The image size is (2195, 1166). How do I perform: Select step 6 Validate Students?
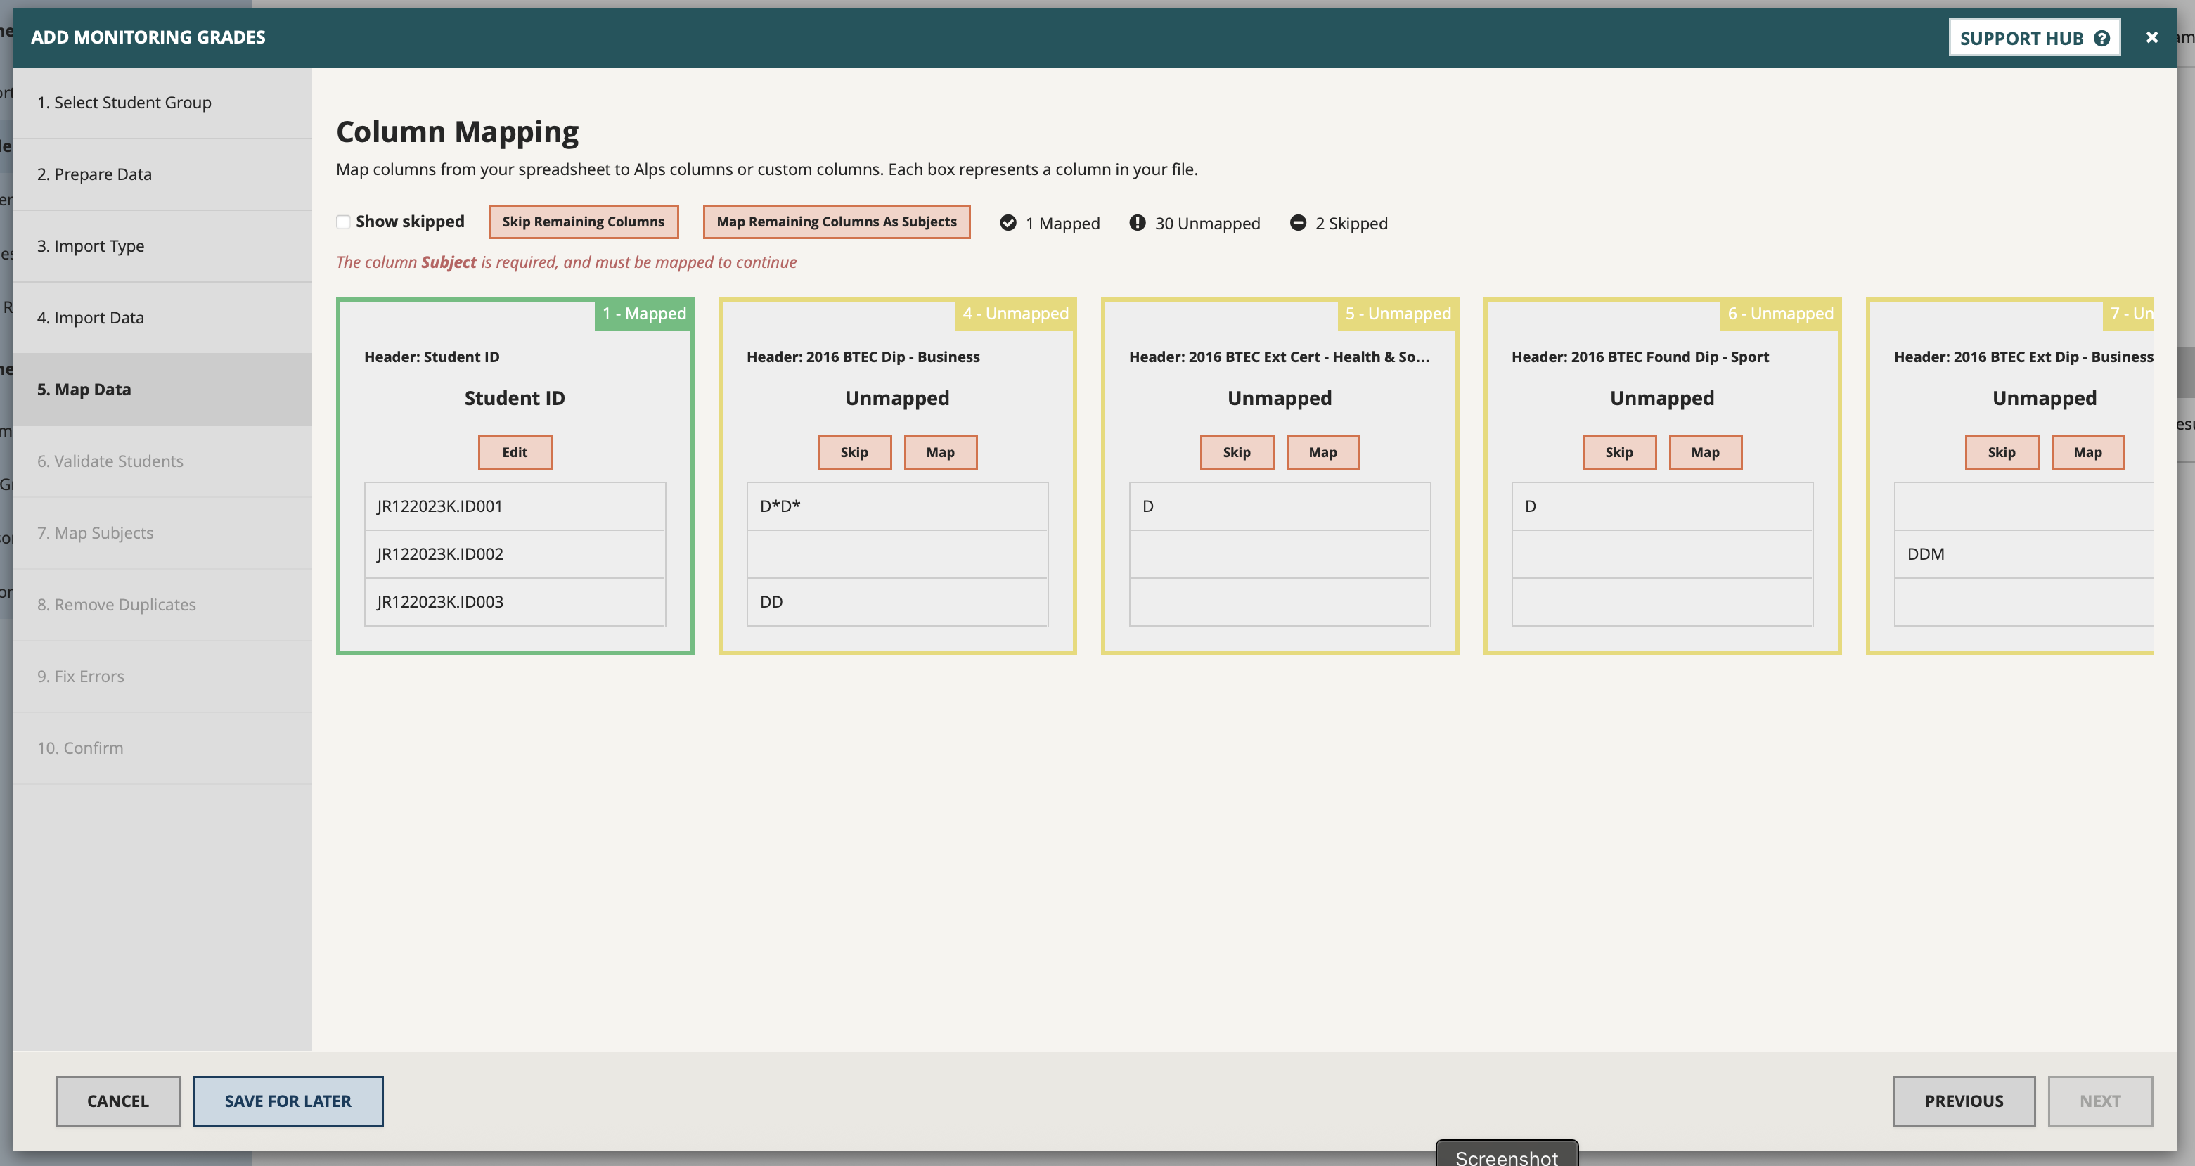(x=162, y=460)
